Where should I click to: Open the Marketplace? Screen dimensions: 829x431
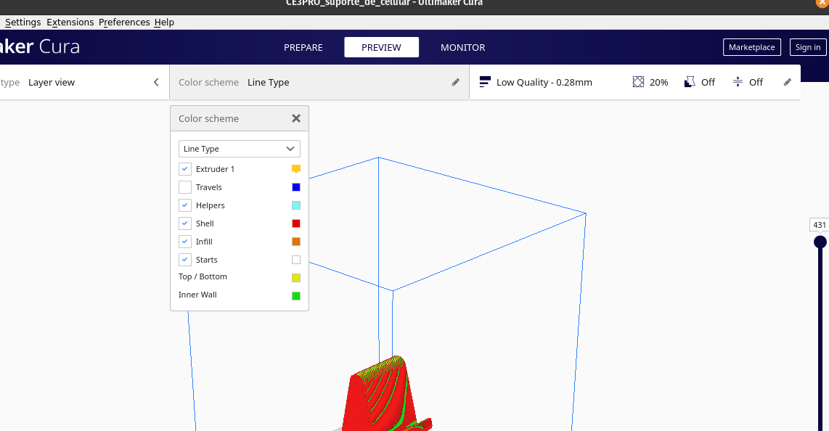coord(752,47)
